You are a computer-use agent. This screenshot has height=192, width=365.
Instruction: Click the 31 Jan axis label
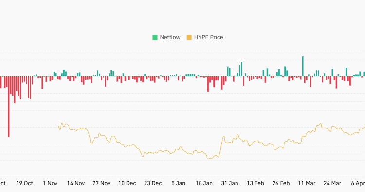[x=230, y=183]
